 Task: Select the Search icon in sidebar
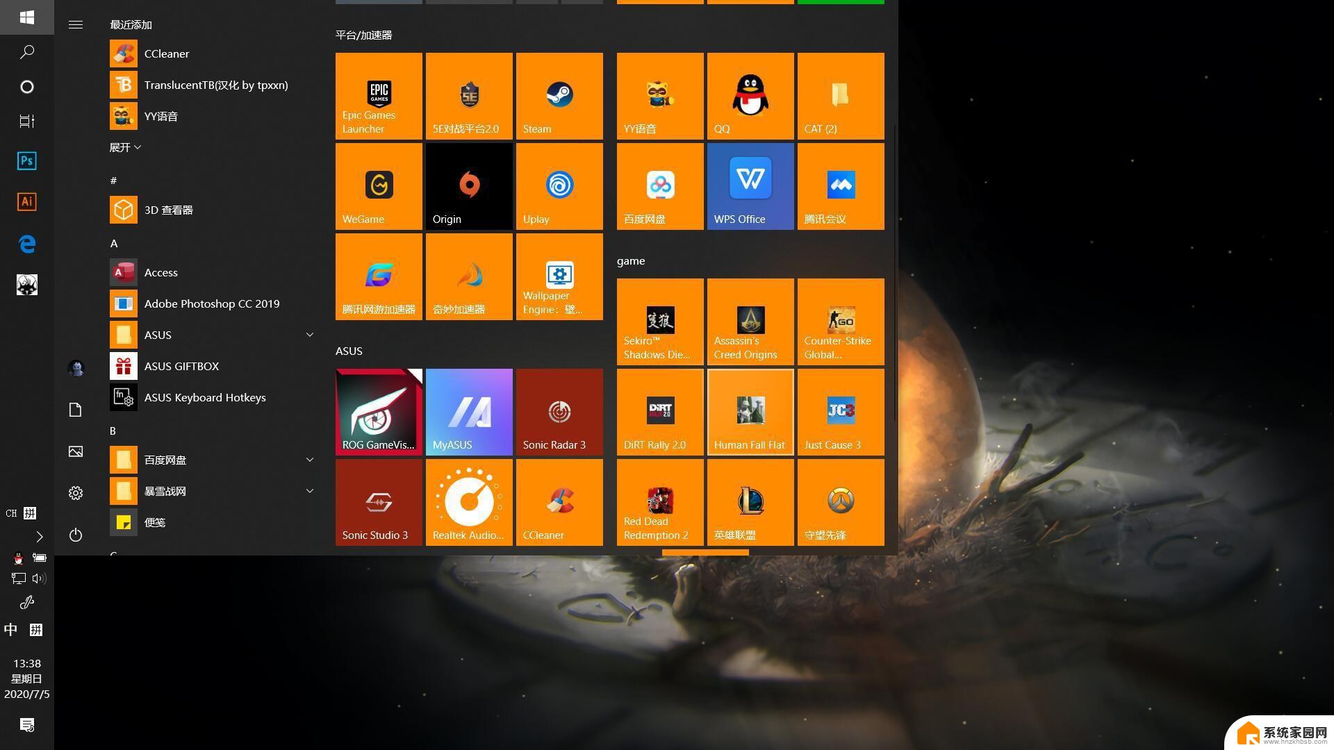(x=26, y=51)
